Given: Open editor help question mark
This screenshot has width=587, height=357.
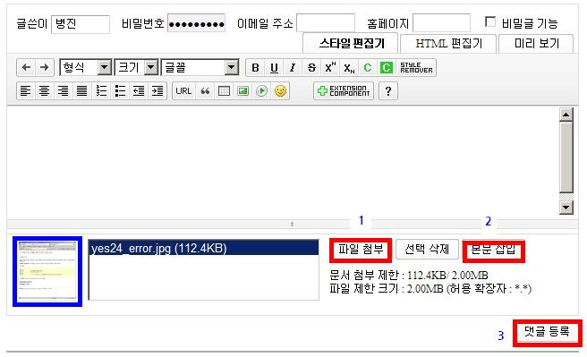Looking at the screenshot, I should pyautogui.click(x=388, y=91).
